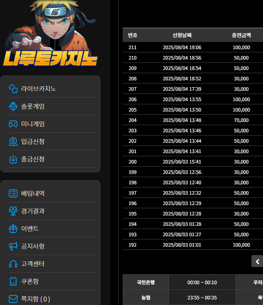Screen dimensions: 263x305
Task: Click the Naruto Casino logo image
Action: pos(50,36)
